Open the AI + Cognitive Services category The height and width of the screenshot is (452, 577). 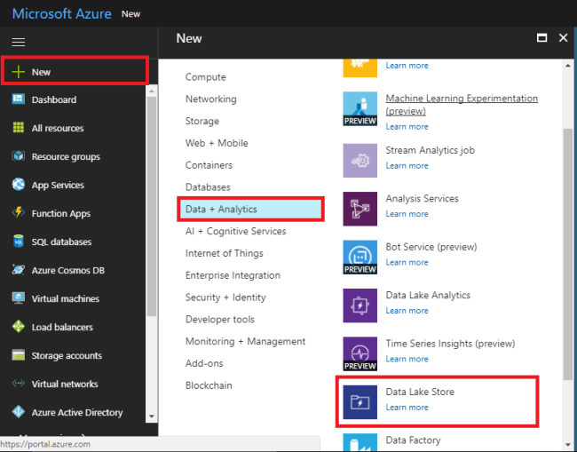(235, 231)
